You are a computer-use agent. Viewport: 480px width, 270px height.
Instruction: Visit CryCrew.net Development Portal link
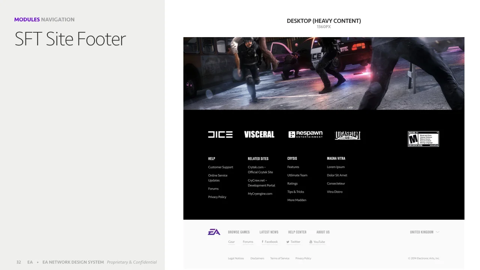(261, 183)
